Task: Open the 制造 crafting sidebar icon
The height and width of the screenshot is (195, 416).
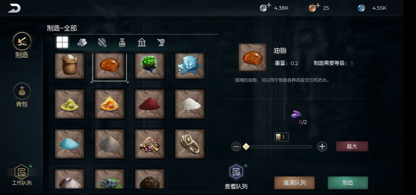Action: coord(22,41)
